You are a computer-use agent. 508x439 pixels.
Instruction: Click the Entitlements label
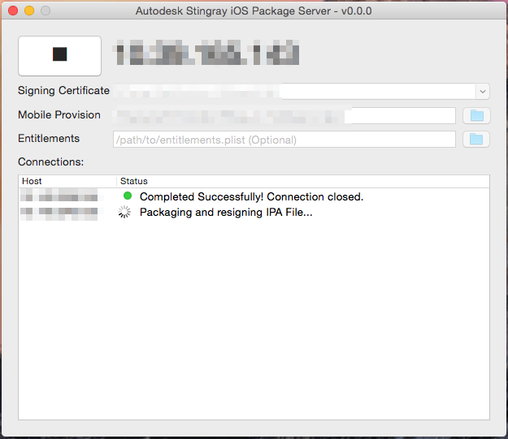click(x=49, y=139)
